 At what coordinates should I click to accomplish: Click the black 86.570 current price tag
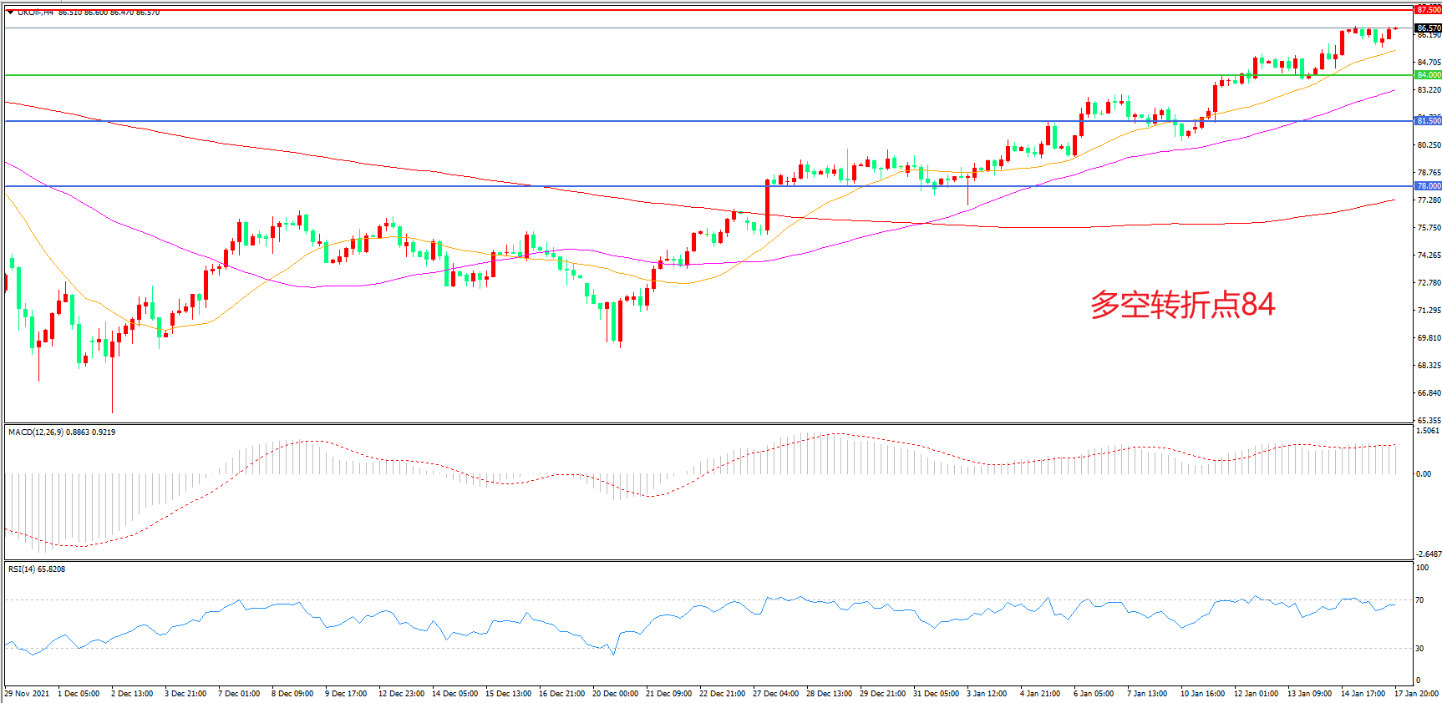(x=1428, y=28)
